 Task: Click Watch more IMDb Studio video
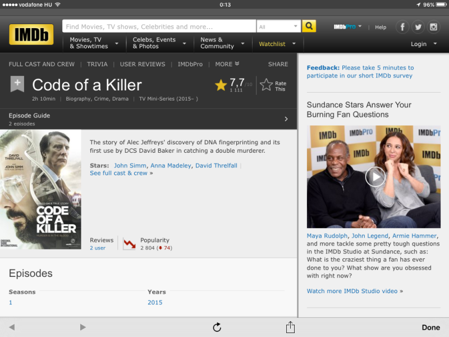tap(352, 291)
